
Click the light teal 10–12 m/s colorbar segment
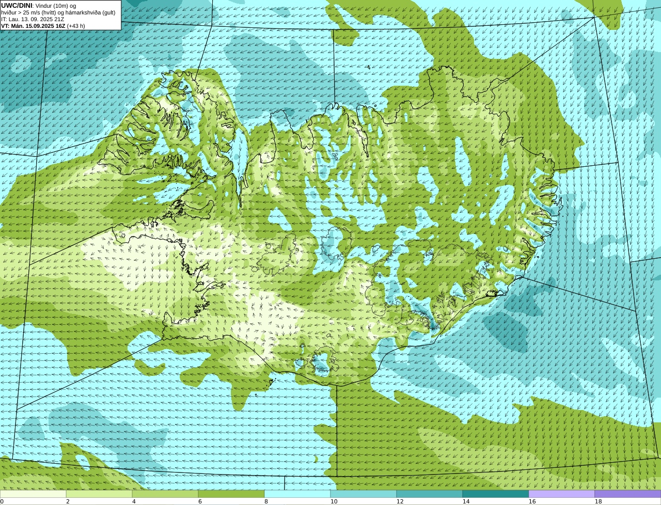(x=364, y=494)
